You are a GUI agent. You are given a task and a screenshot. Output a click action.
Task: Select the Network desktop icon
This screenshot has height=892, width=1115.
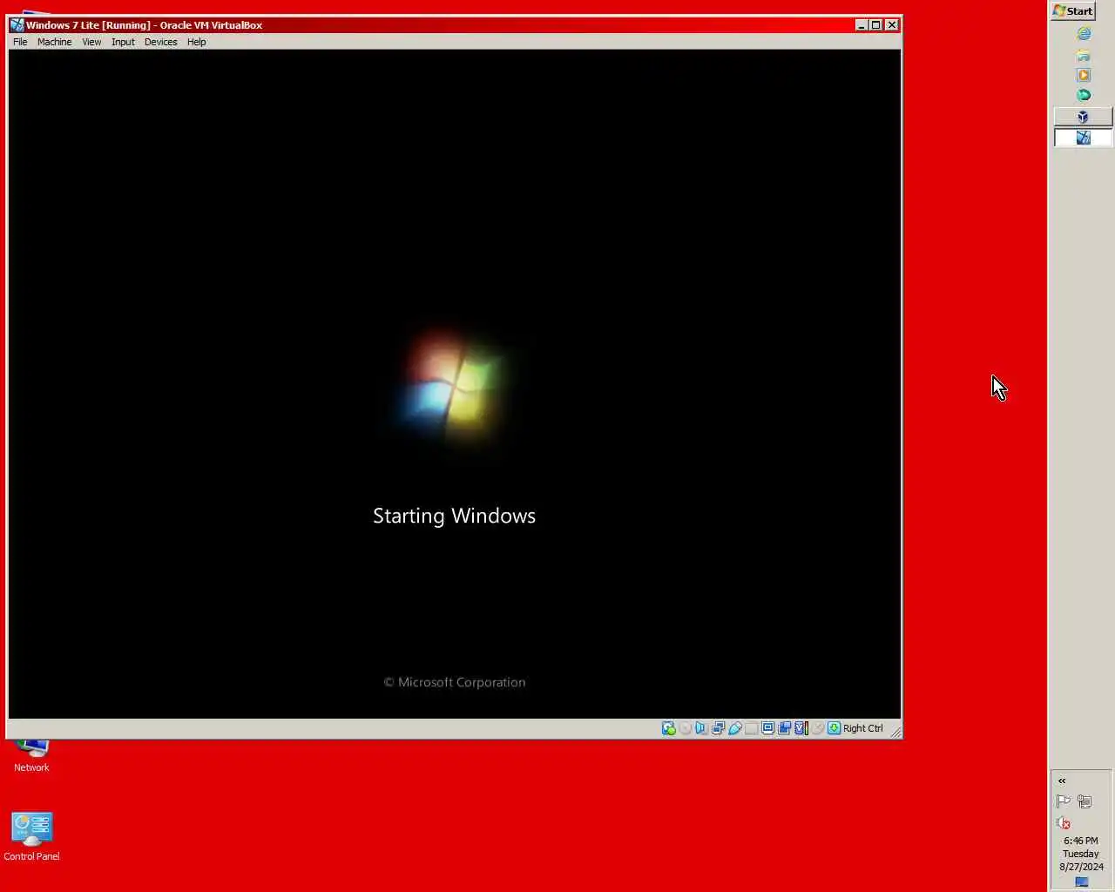point(31,756)
